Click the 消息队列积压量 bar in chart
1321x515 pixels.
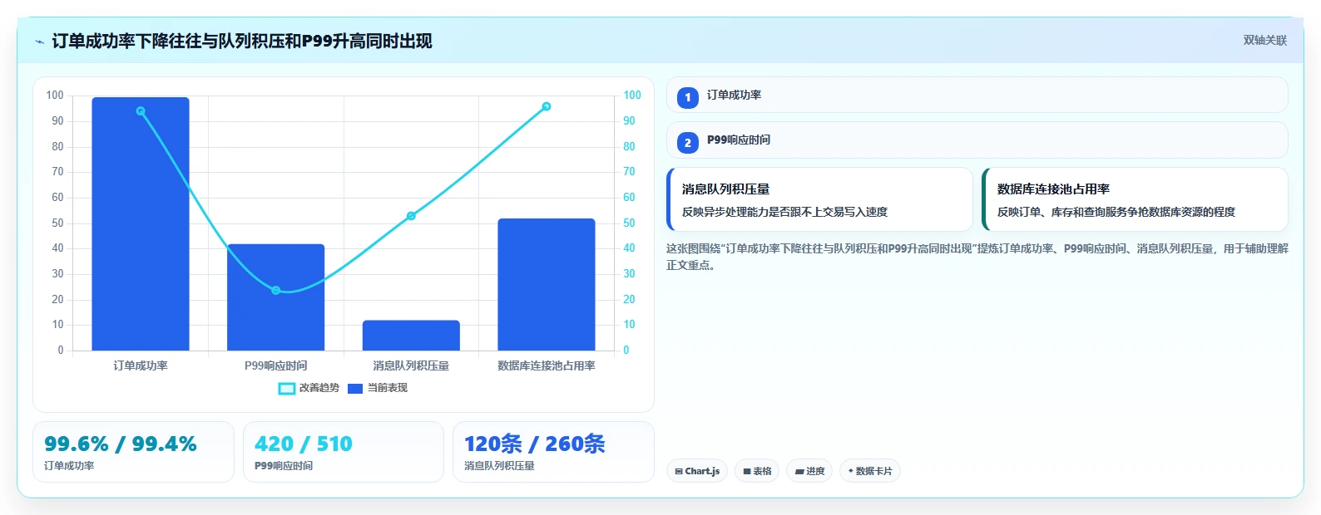click(411, 336)
